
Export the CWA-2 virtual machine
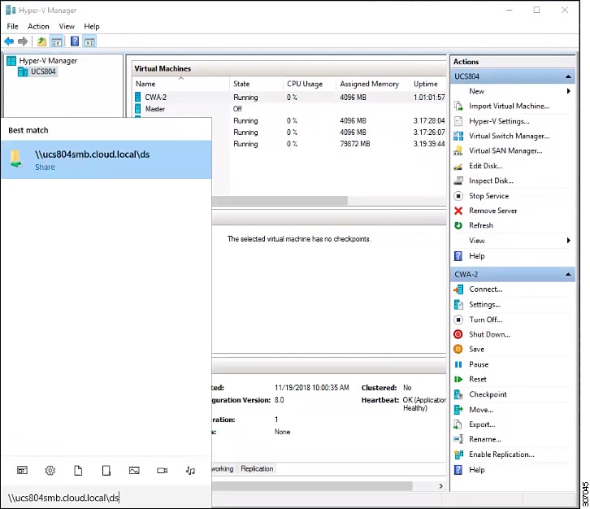pos(482,424)
